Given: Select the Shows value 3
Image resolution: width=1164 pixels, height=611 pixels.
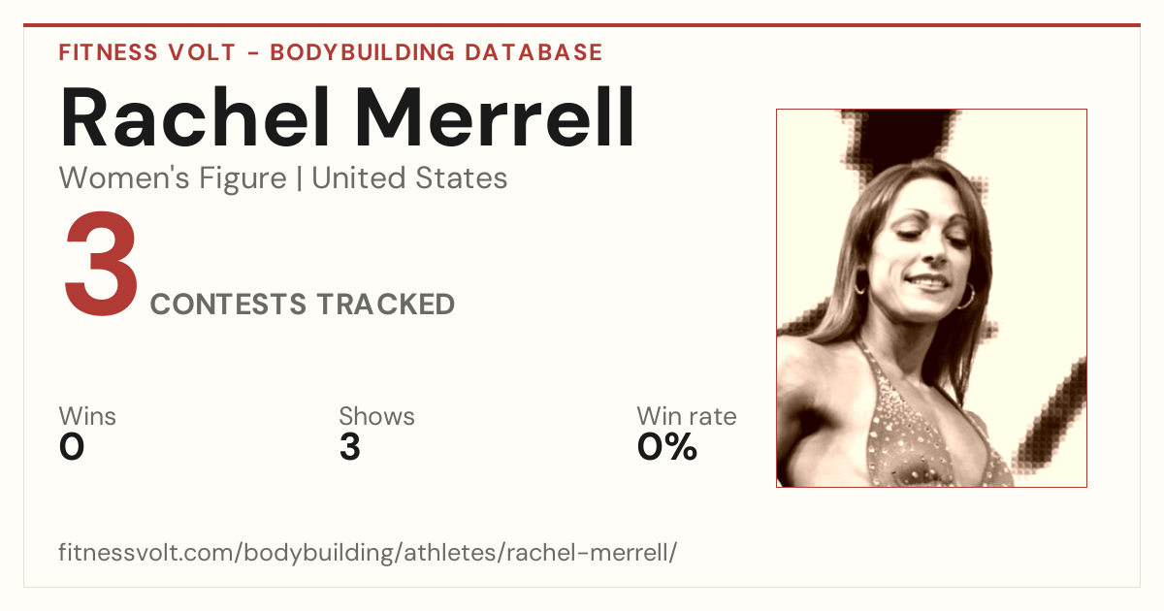Looking at the screenshot, I should click(x=350, y=447).
